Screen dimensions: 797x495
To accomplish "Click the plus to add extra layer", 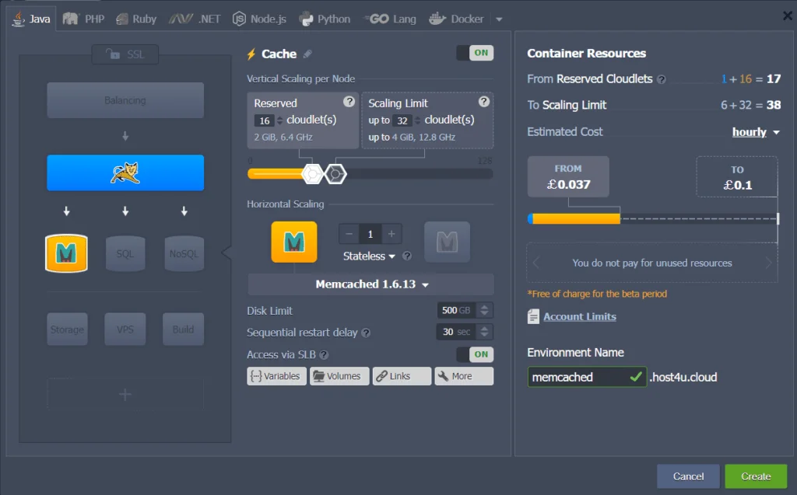I will coord(125,394).
